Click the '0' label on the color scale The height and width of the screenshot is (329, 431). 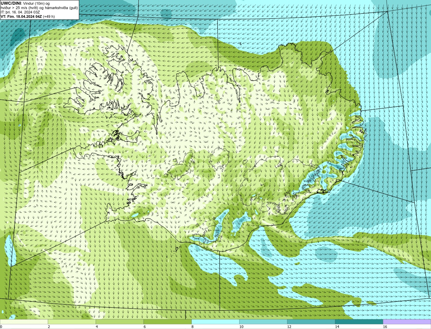1,327
